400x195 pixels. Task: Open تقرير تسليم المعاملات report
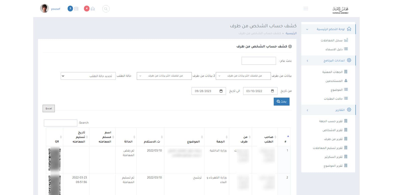point(328,148)
